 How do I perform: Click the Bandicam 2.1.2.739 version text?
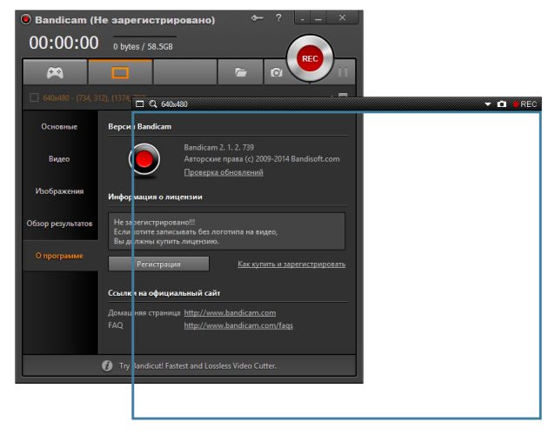click(x=218, y=148)
